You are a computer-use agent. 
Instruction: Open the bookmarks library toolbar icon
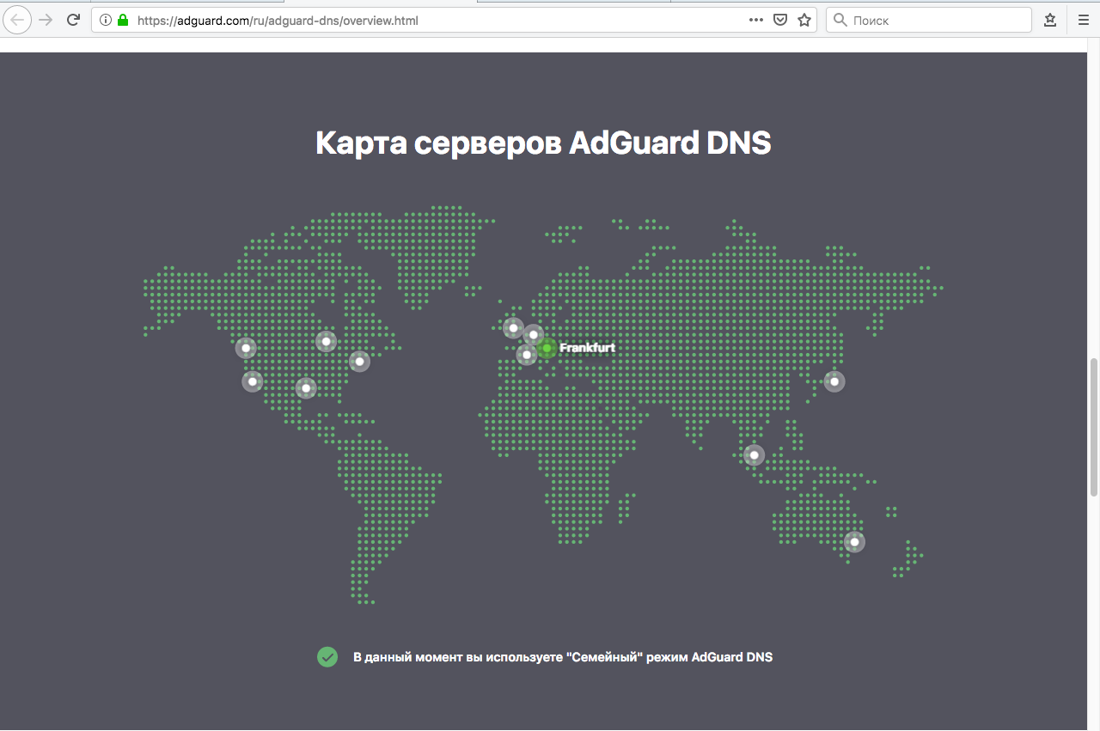(1050, 20)
